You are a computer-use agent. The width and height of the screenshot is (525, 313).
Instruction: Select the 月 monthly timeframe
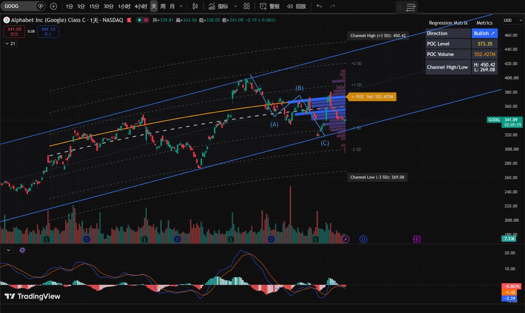tap(172, 6)
